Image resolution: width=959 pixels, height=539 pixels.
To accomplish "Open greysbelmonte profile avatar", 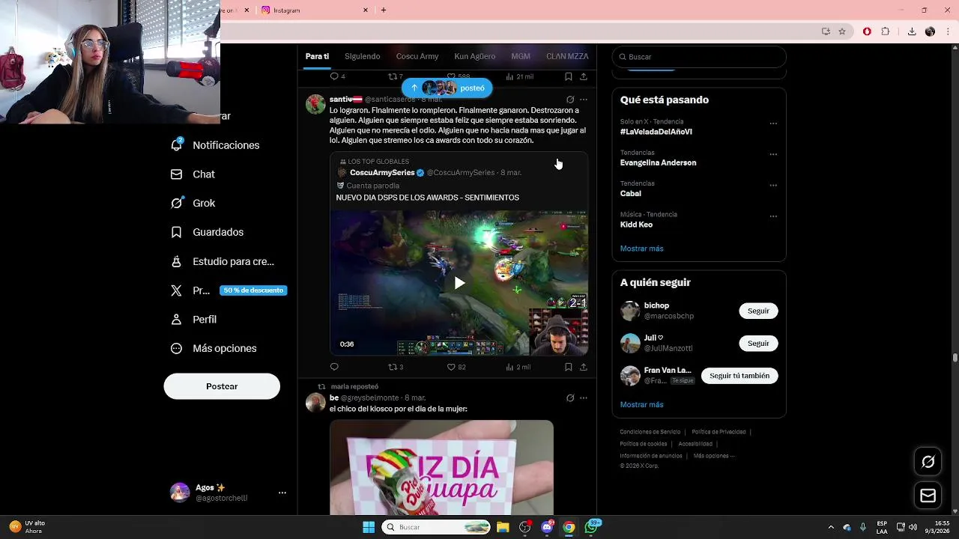I will (315, 402).
